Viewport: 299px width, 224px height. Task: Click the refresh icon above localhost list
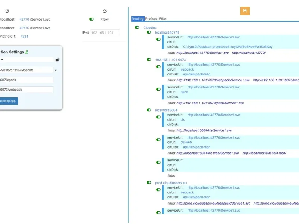click(7, 11)
